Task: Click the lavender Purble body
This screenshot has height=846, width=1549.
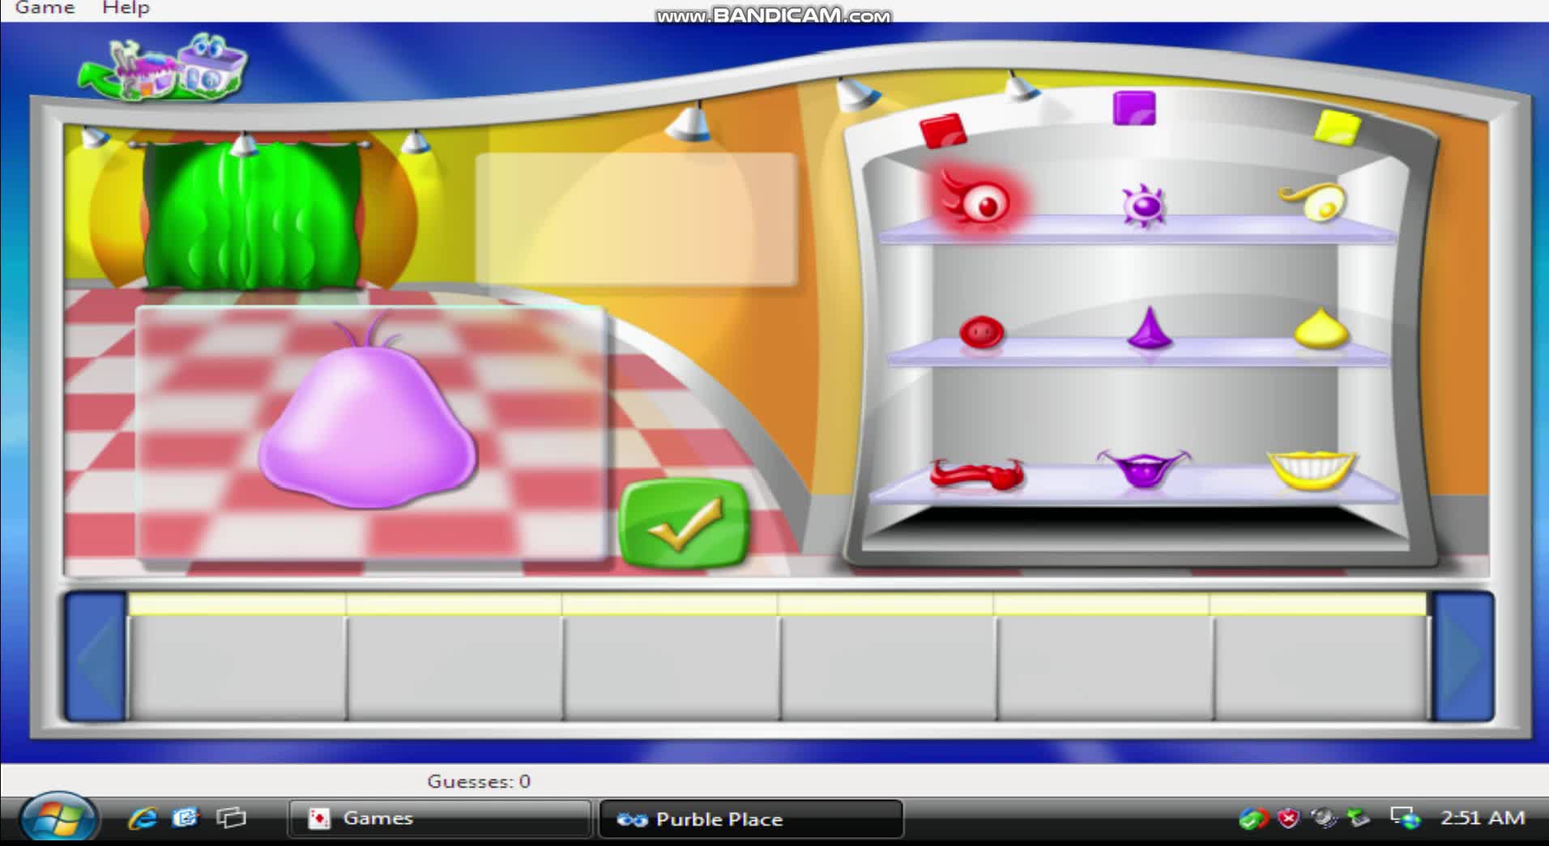Action: pyautogui.click(x=367, y=429)
